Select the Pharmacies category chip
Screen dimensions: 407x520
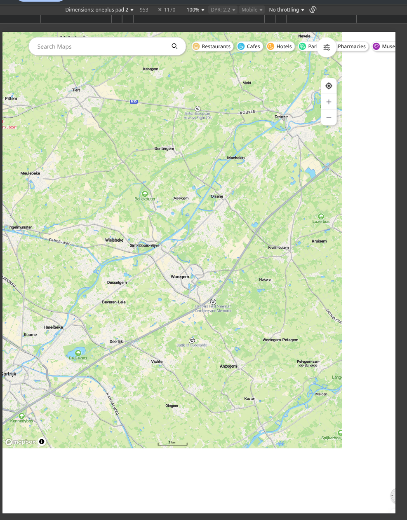pos(351,47)
